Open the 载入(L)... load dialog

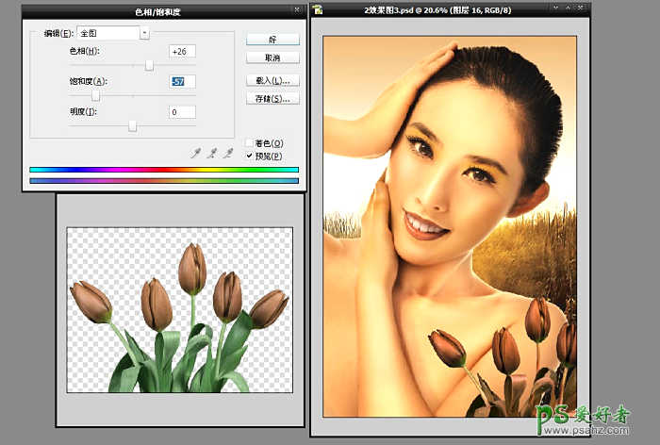pos(272,80)
